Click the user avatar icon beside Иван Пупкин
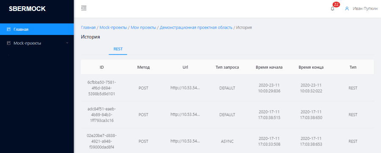The height and width of the screenshot is (153, 381). point(347,8)
